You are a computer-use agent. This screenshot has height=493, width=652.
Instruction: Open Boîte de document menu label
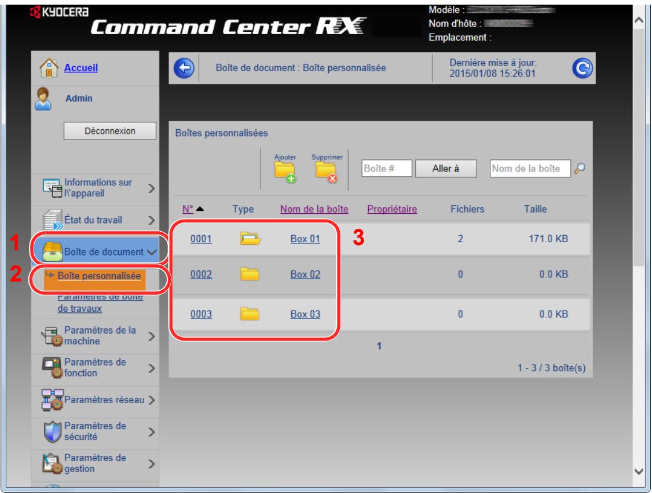[104, 251]
